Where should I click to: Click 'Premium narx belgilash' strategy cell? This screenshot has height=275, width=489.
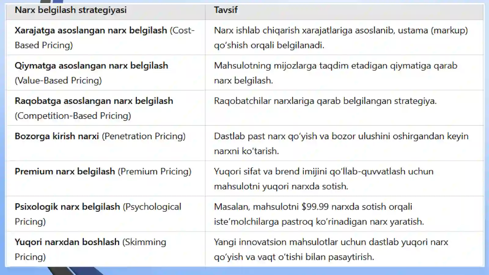click(105, 178)
